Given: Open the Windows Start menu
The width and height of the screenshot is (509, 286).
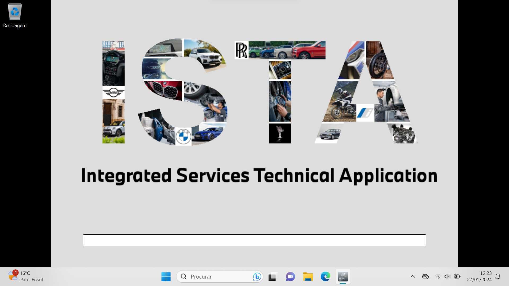Looking at the screenshot, I should click(x=166, y=277).
